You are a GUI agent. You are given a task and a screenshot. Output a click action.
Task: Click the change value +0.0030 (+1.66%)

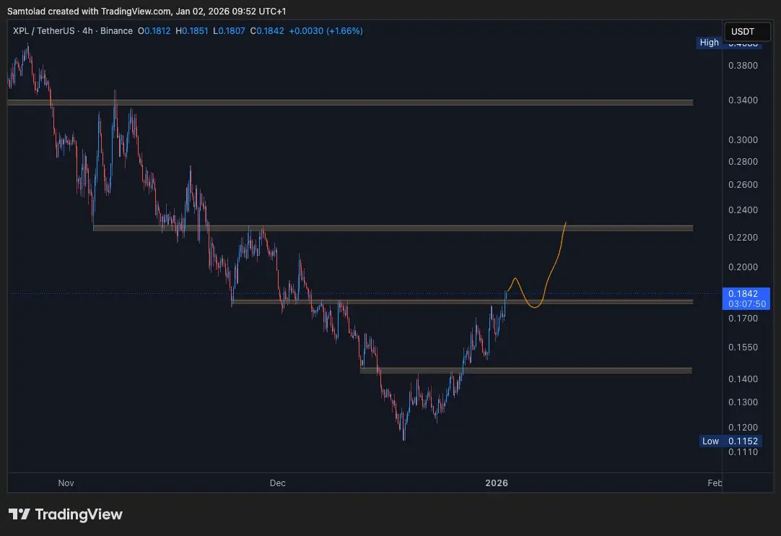point(326,31)
